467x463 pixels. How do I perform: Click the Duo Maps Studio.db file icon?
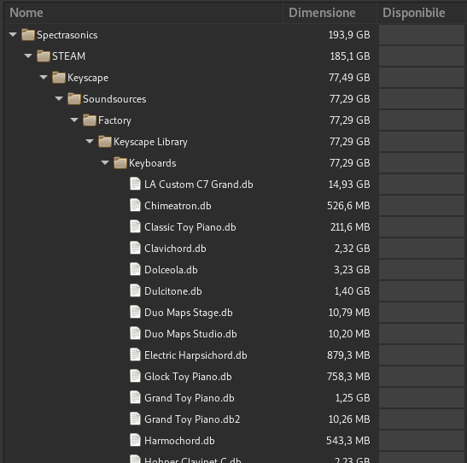tap(135, 333)
